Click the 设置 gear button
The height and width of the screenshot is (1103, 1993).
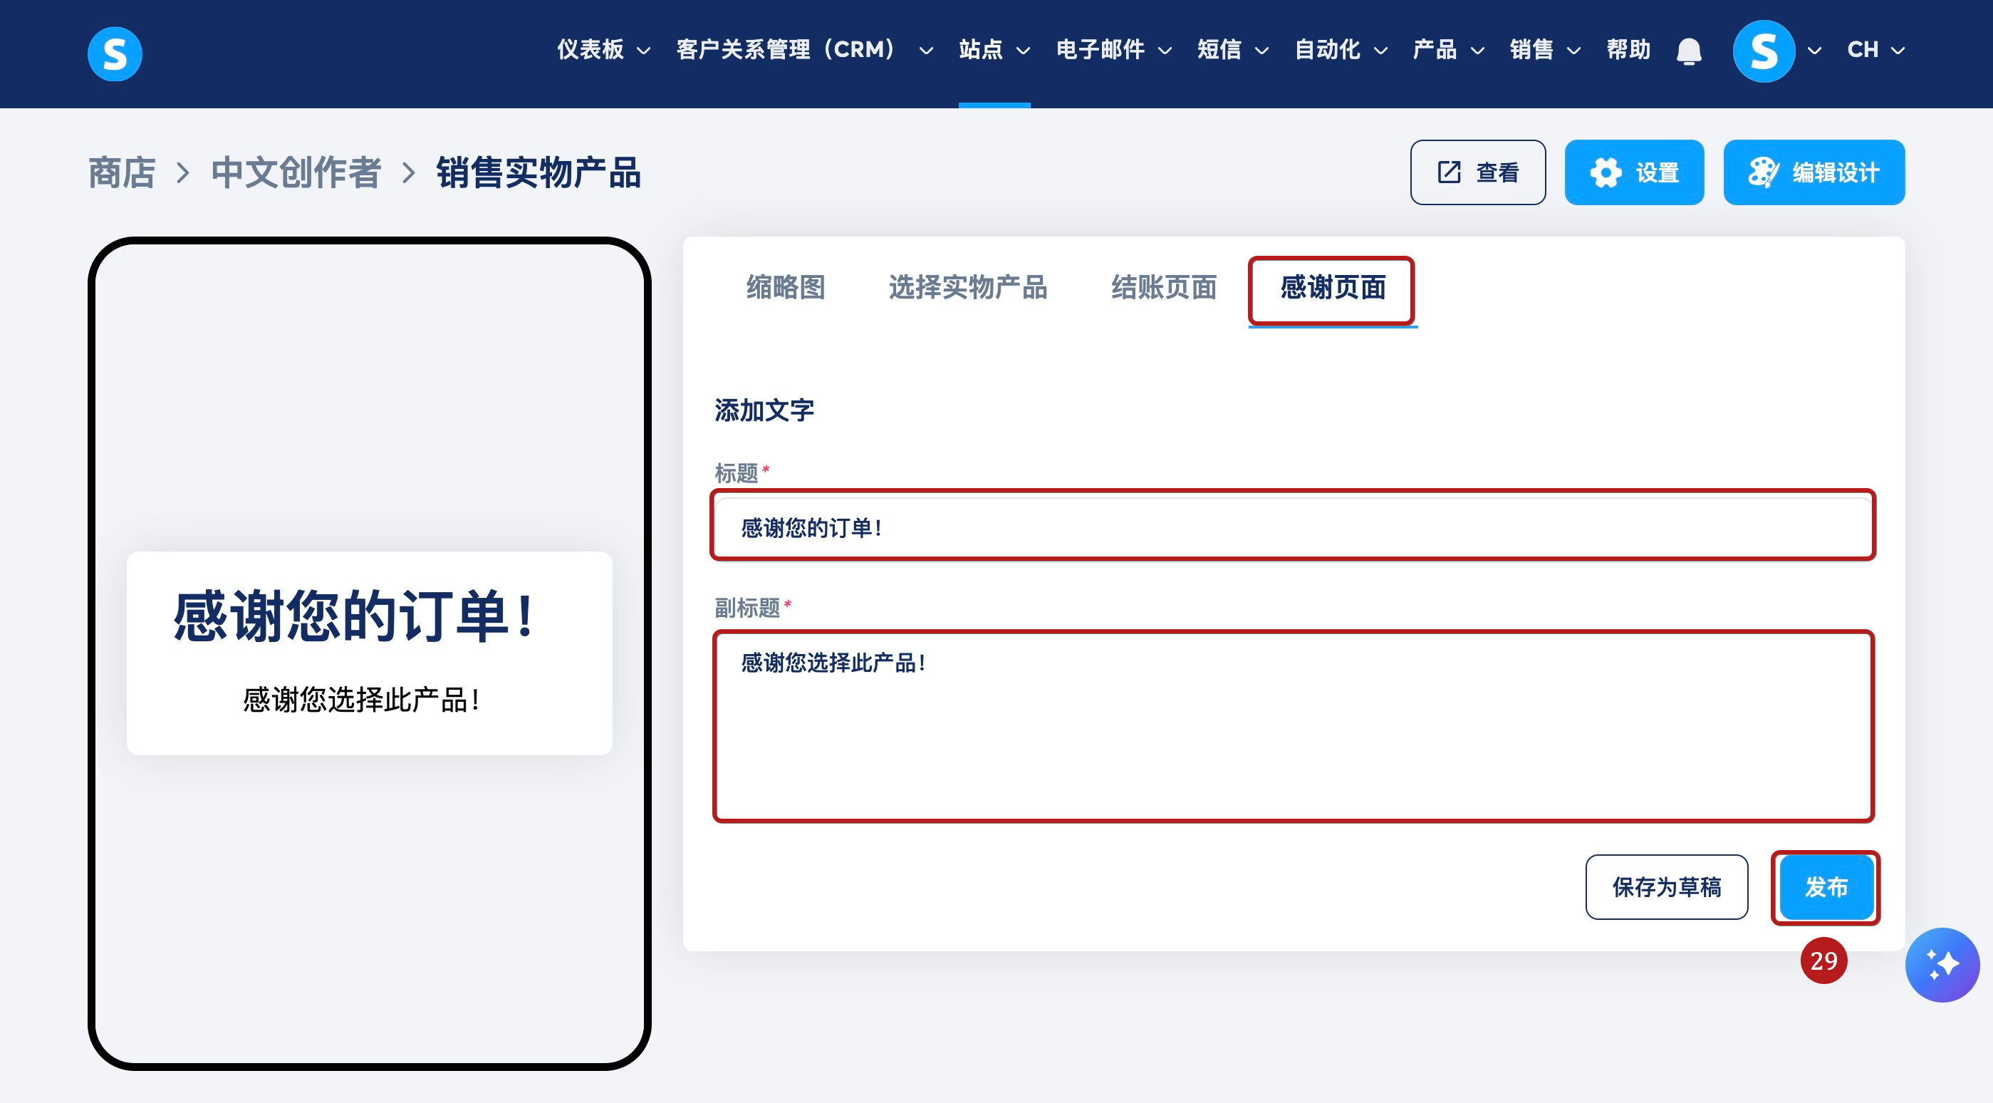pyautogui.click(x=1633, y=172)
